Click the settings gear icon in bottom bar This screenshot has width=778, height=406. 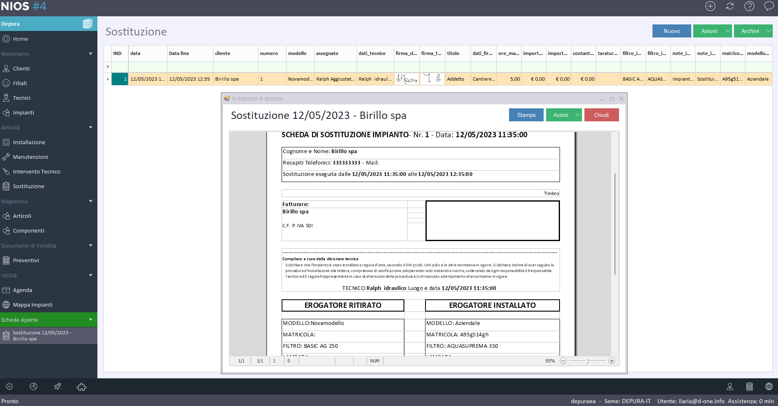coord(9,386)
